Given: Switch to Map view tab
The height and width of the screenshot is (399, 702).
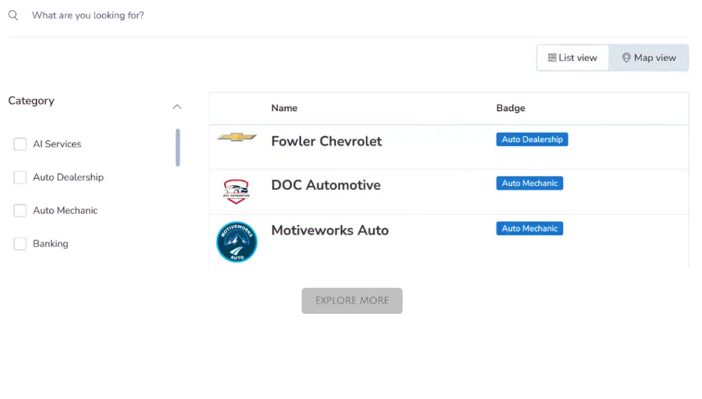Looking at the screenshot, I should point(649,58).
